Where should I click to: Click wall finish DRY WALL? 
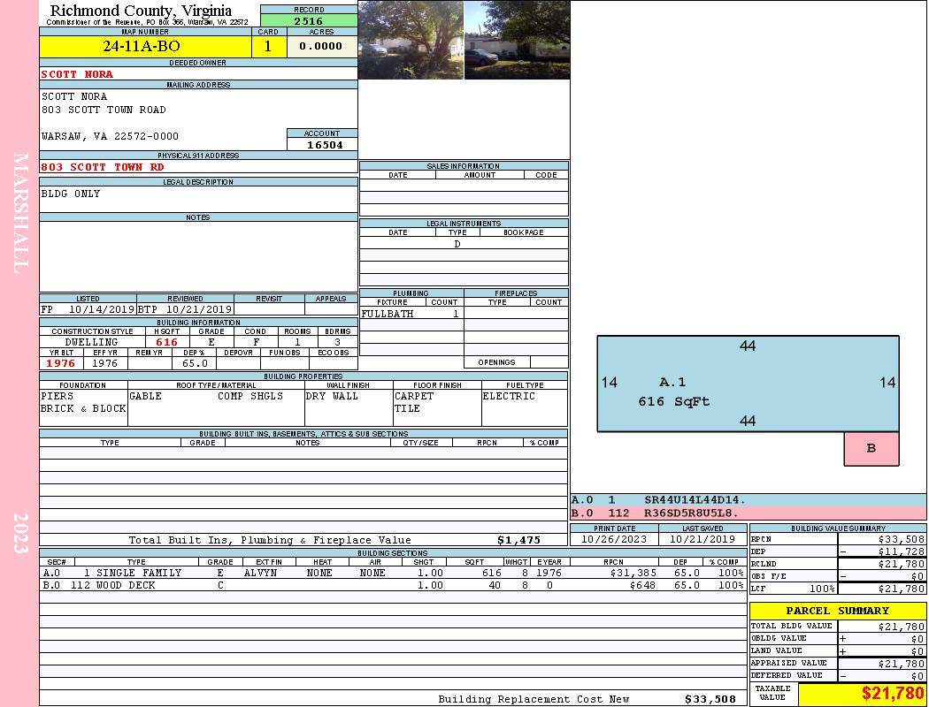(x=332, y=396)
